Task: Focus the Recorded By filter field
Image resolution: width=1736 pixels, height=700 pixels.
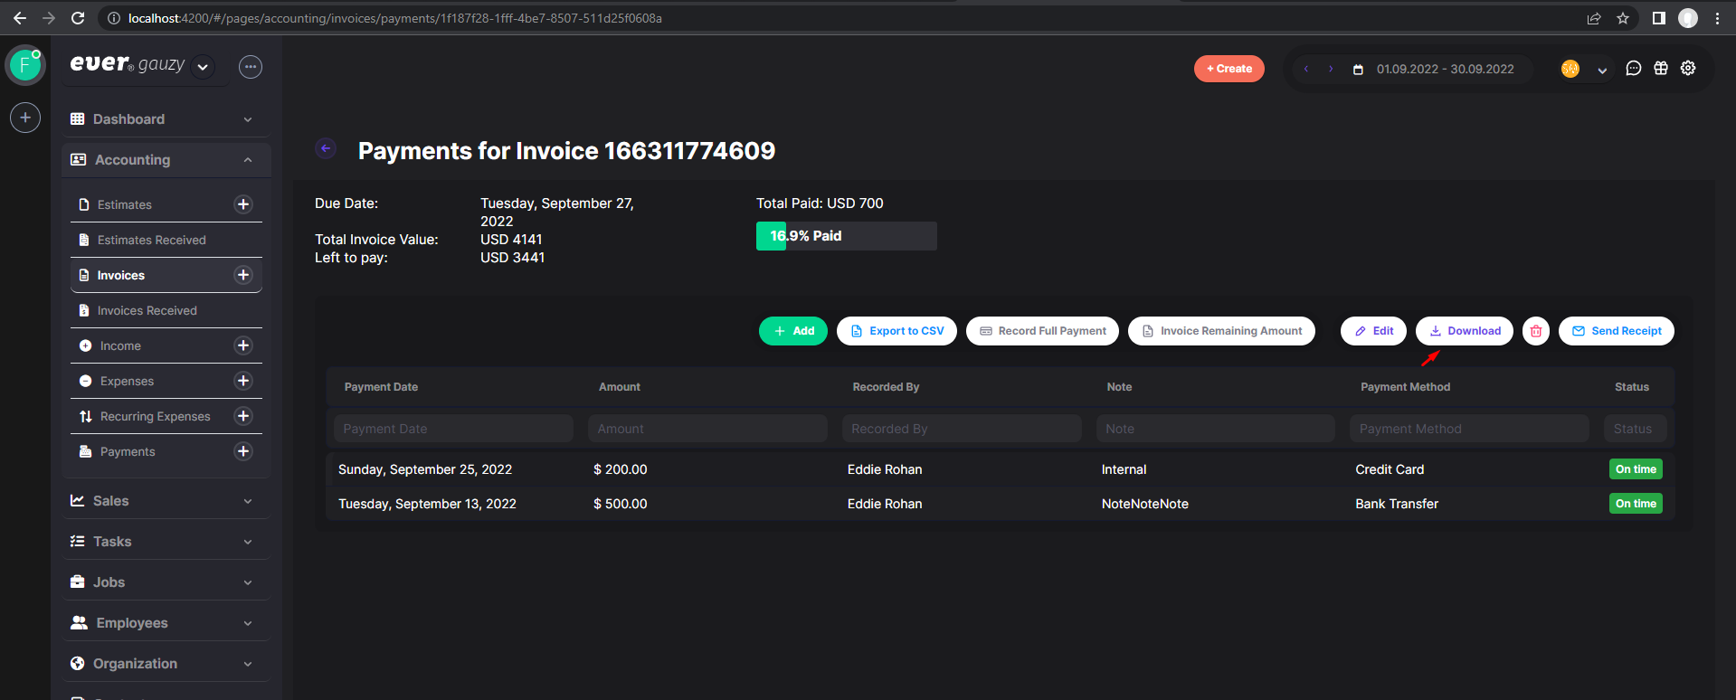Action: tap(962, 429)
